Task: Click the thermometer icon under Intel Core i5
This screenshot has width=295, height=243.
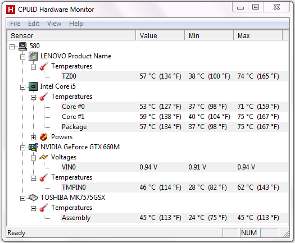Action: [44, 97]
